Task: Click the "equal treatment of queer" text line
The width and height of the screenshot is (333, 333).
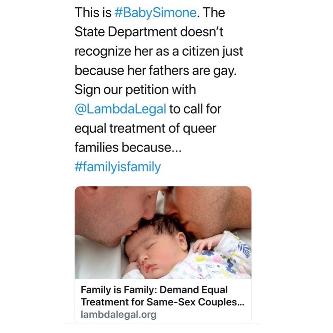Action: (x=145, y=129)
